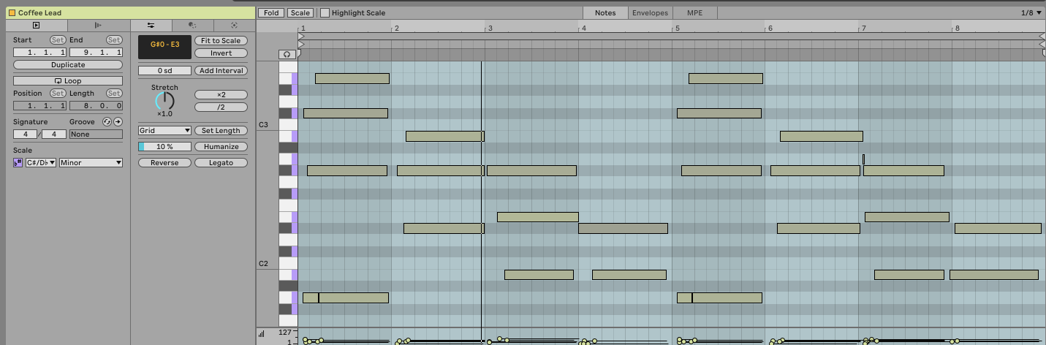The height and width of the screenshot is (345, 1046).
Task: Click the Signature numerator field
Action: (26, 134)
